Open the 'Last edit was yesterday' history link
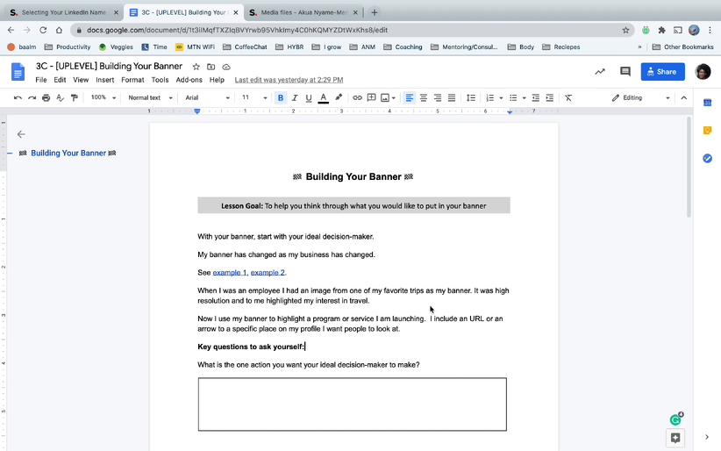This screenshot has width=721, height=451. [289, 80]
